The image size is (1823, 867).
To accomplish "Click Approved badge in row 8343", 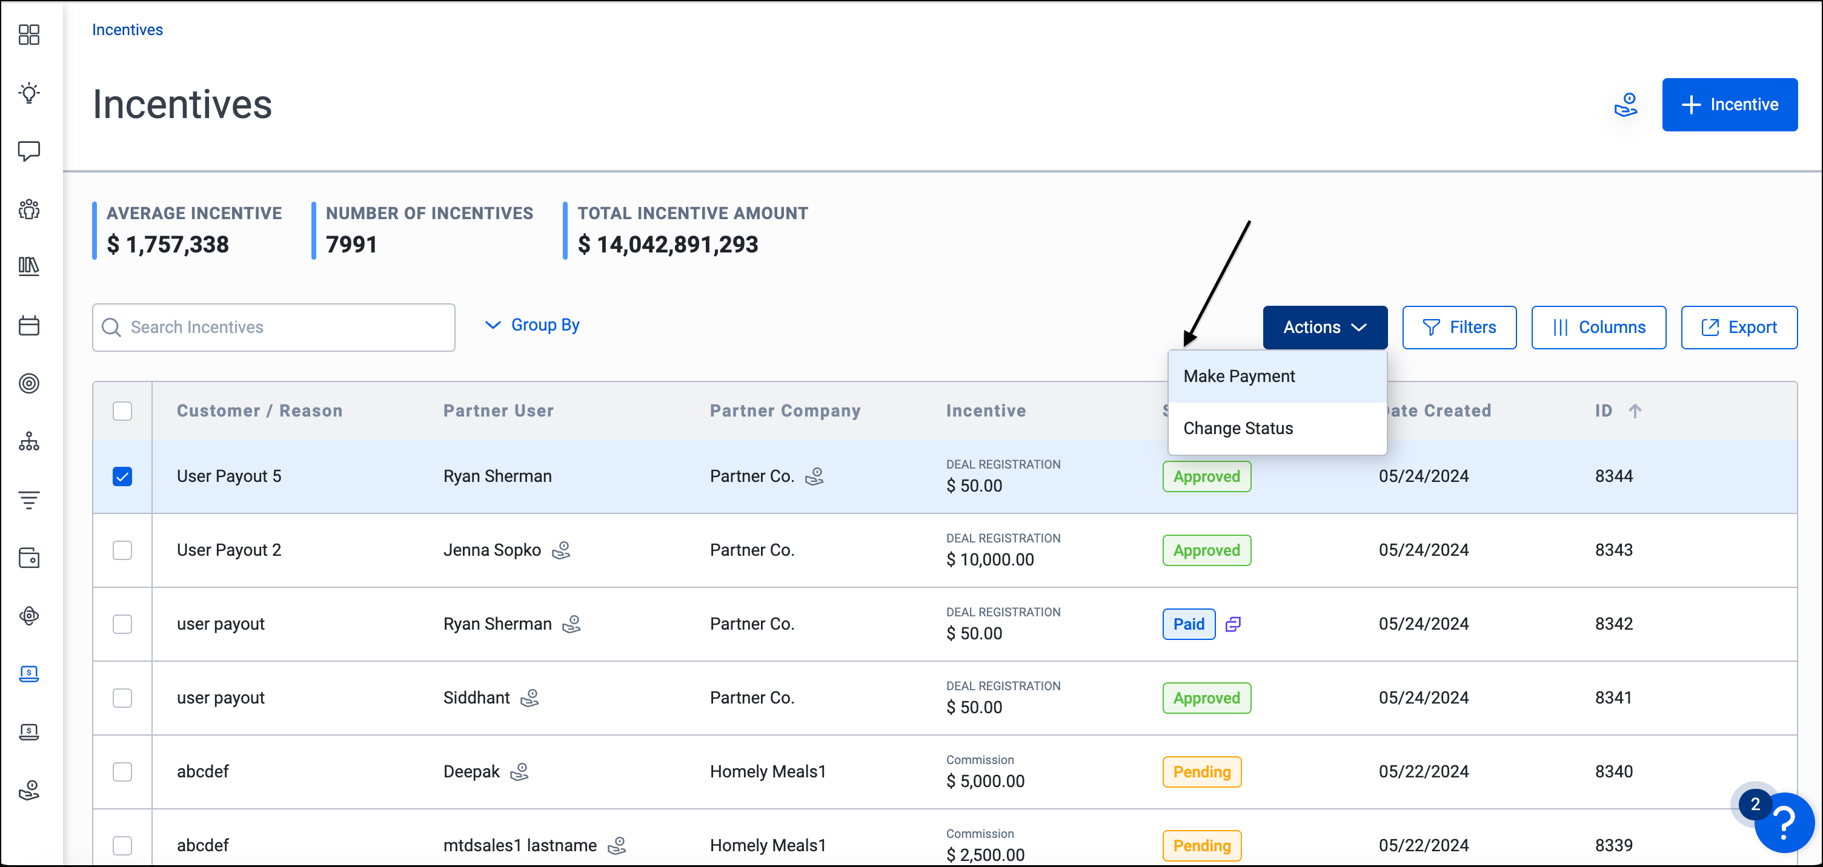I will coord(1206,550).
